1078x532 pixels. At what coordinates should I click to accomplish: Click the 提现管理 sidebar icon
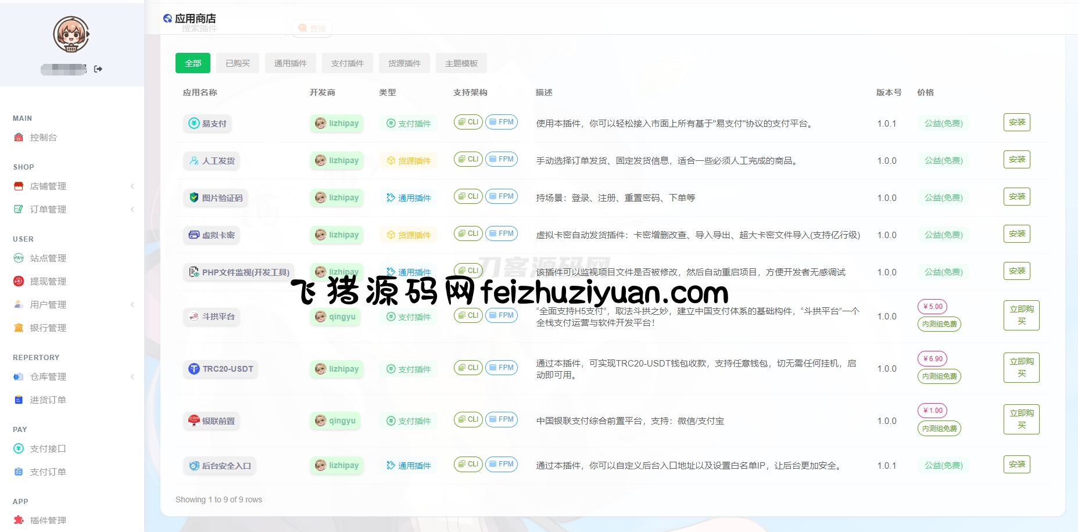(19, 282)
